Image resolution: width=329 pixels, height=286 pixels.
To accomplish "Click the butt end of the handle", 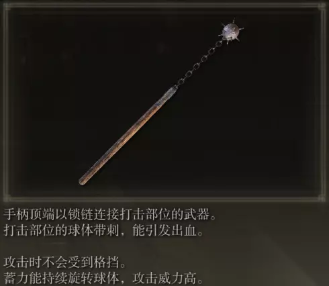I will click(x=83, y=181).
